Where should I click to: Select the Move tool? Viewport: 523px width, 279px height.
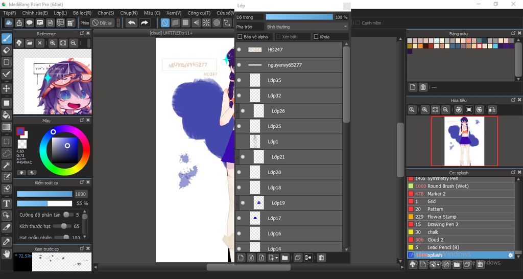click(x=6, y=88)
